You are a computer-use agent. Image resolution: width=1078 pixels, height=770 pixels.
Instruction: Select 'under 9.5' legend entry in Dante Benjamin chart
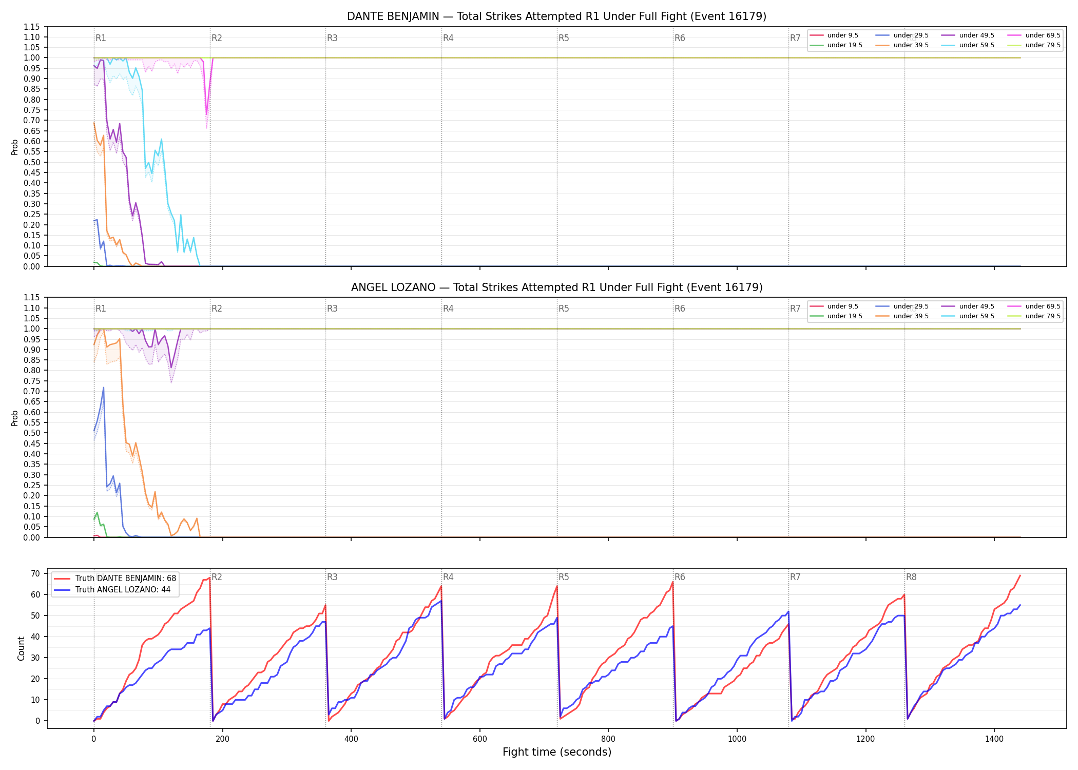834,35
